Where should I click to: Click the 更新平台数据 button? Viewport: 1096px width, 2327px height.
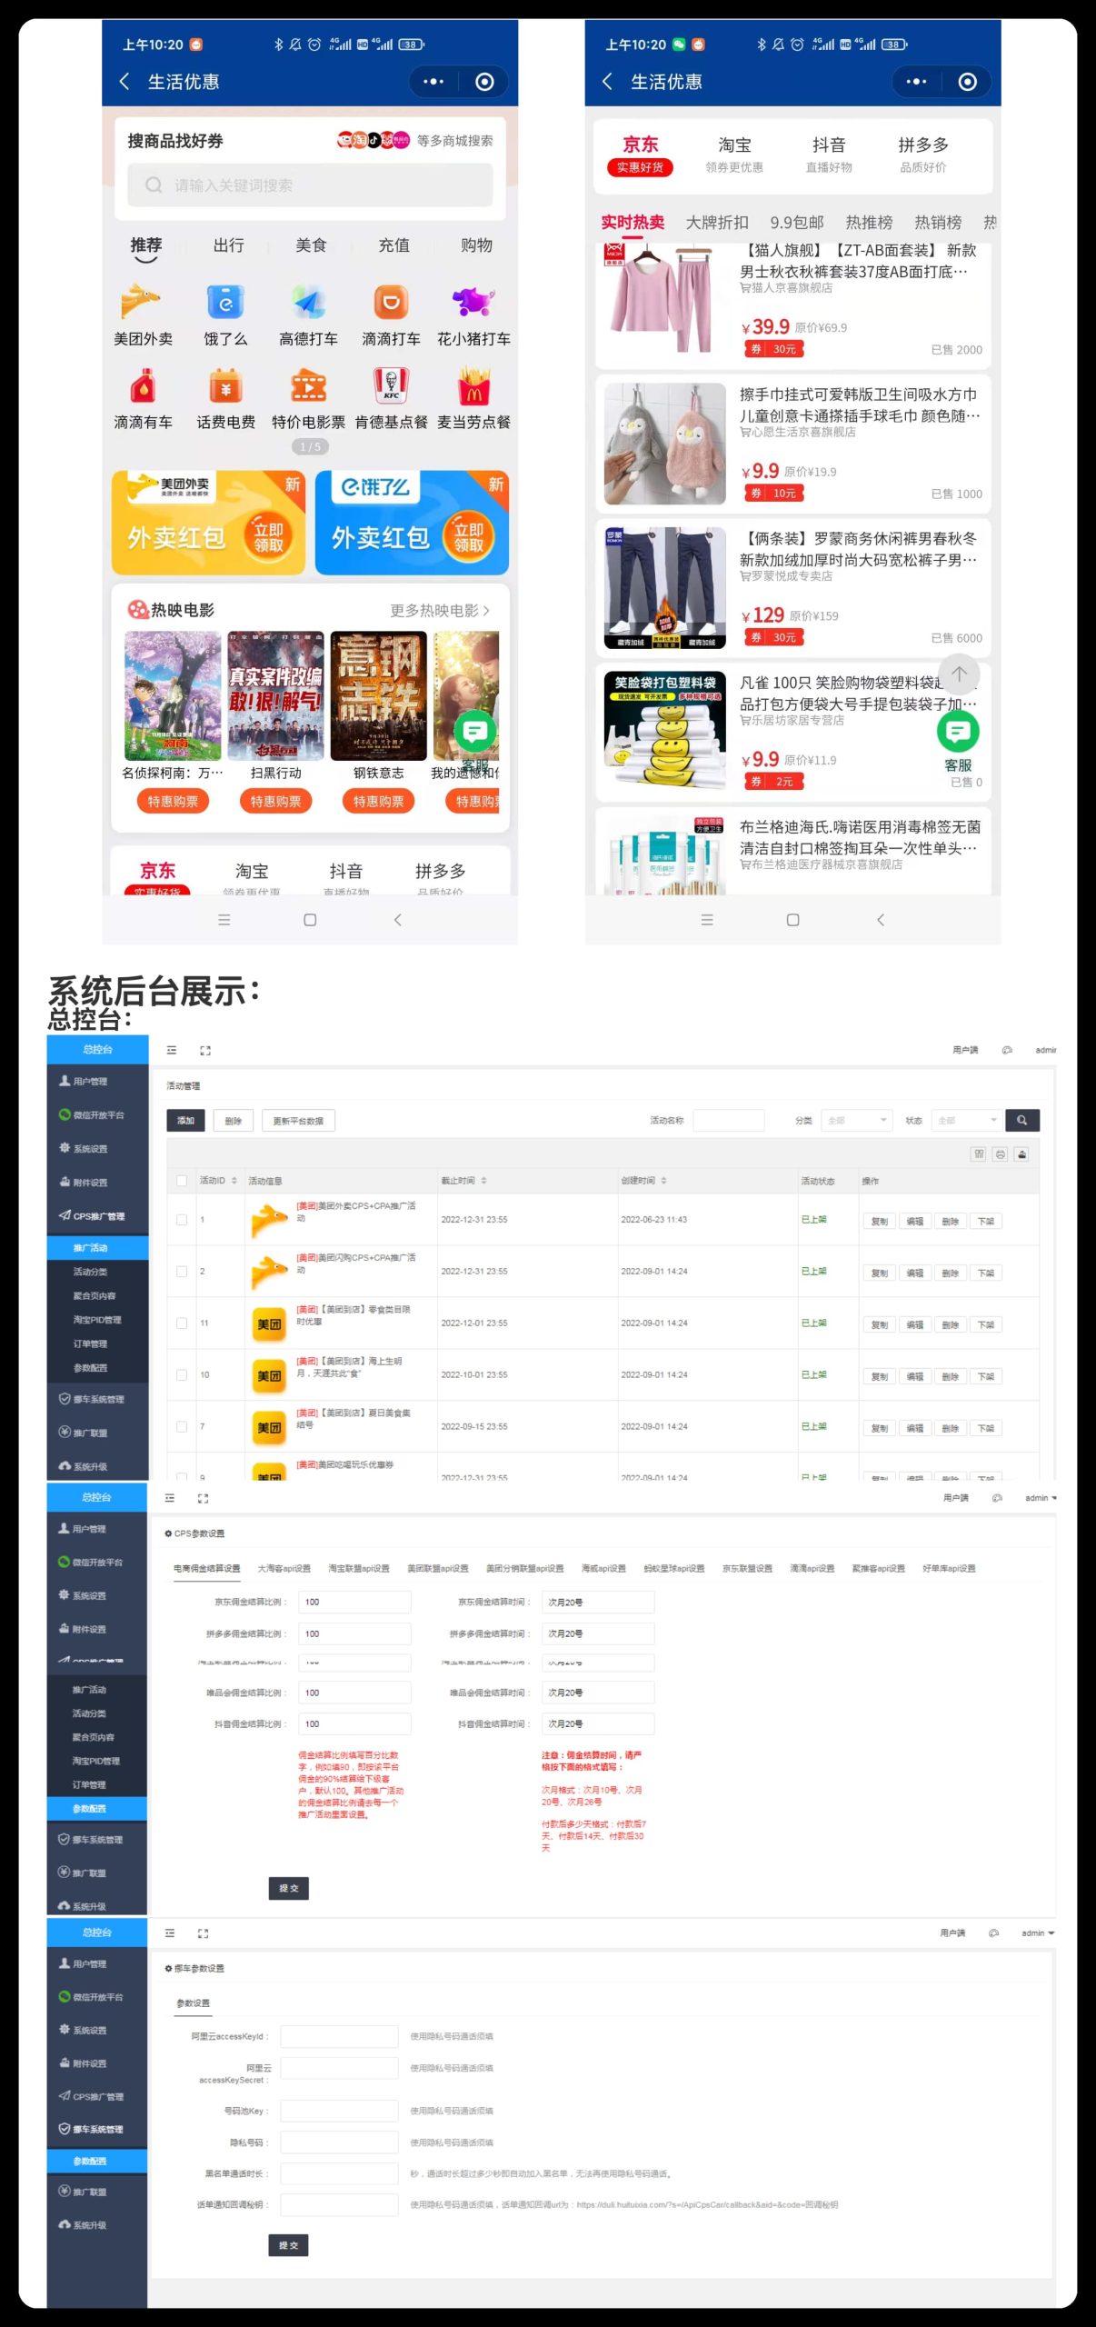pos(298,1121)
